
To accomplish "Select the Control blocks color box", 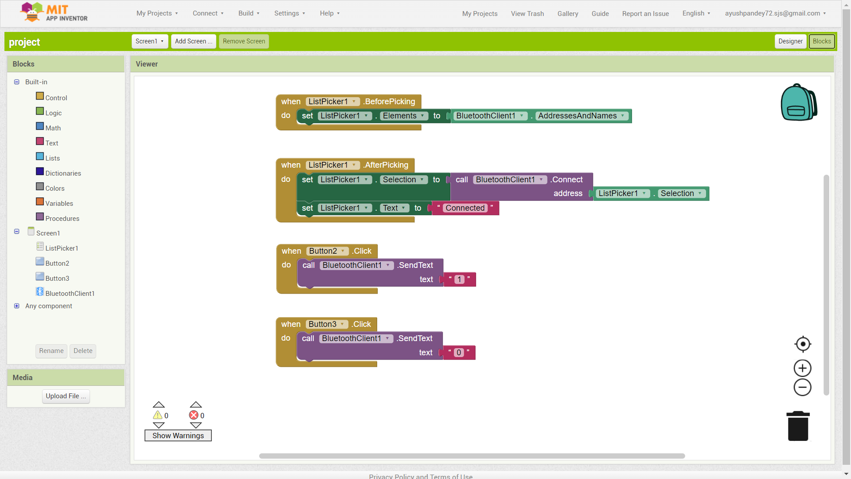I will 40,96.
